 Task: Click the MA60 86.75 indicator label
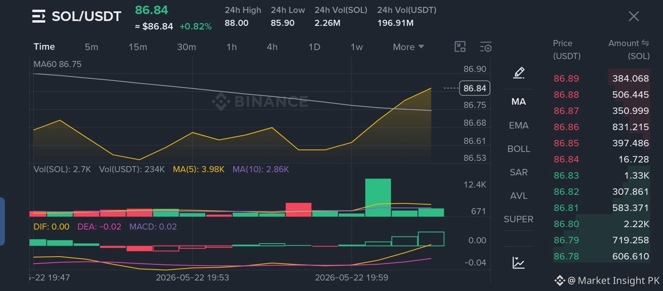click(57, 64)
